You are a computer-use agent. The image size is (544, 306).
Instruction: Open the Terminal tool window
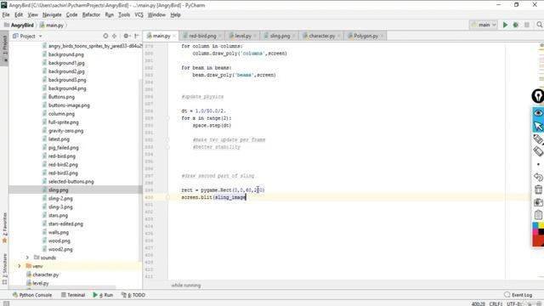(73, 295)
